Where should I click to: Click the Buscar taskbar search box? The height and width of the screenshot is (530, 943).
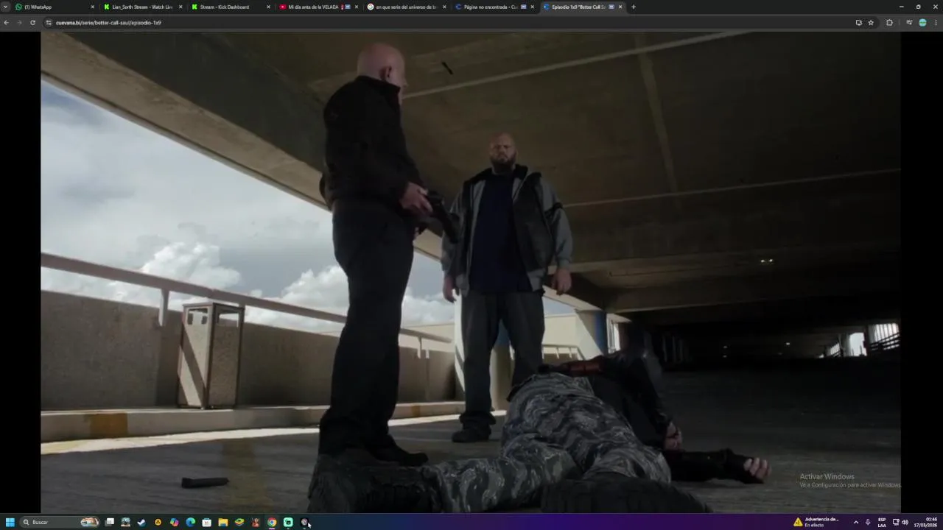pos(60,522)
